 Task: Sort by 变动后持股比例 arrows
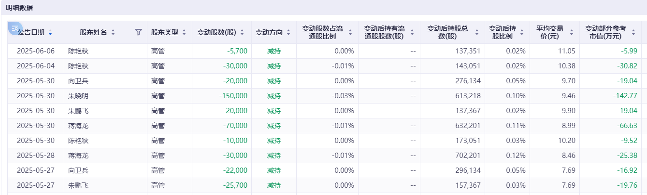[x=522, y=33]
